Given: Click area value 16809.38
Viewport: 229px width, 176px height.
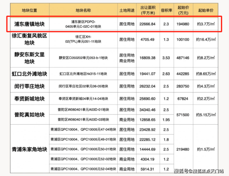Looking at the screenshot, I should click(x=147, y=58).
